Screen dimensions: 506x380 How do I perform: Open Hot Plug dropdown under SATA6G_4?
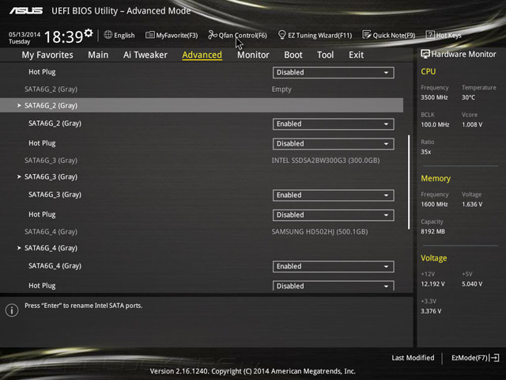point(334,286)
